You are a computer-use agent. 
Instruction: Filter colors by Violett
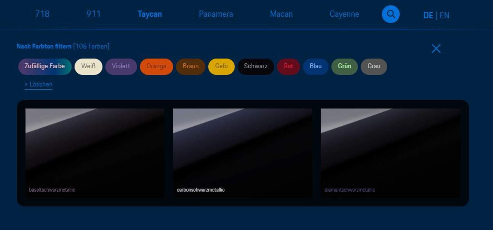tap(121, 67)
